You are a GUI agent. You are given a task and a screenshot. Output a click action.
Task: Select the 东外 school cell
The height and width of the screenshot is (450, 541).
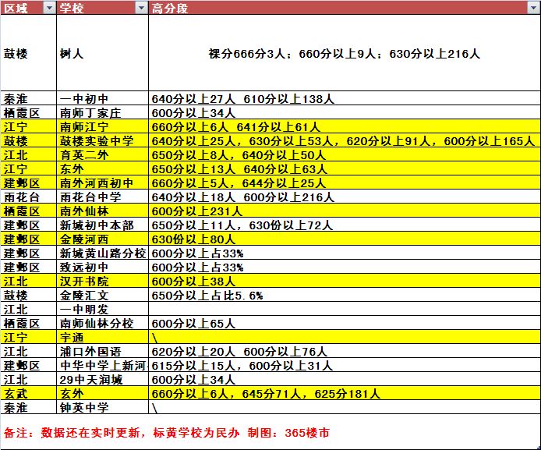coord(102,169)
